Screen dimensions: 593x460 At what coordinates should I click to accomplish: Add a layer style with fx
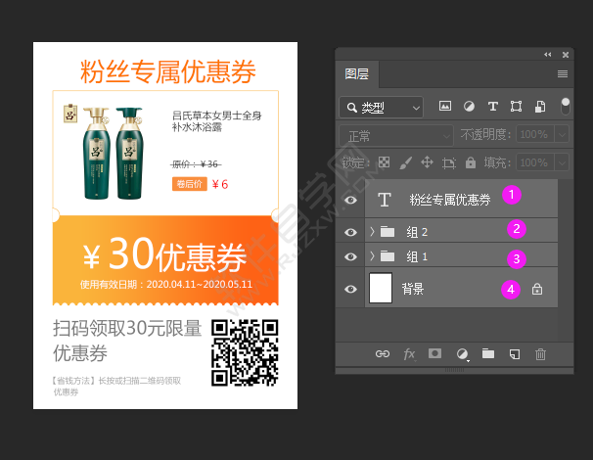tap(409, 354)
